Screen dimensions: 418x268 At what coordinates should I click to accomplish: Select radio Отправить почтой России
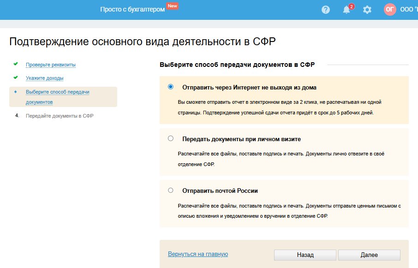(x=171, y=190)
